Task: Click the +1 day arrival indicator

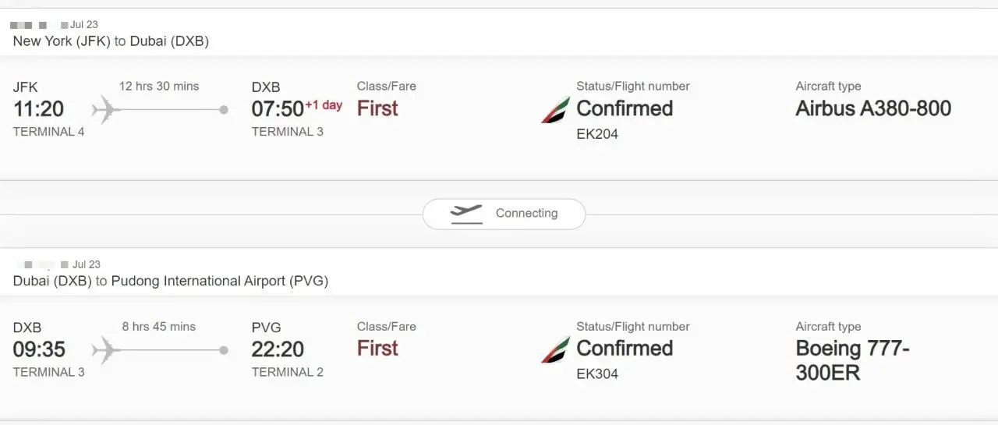Action: [324, 105]
